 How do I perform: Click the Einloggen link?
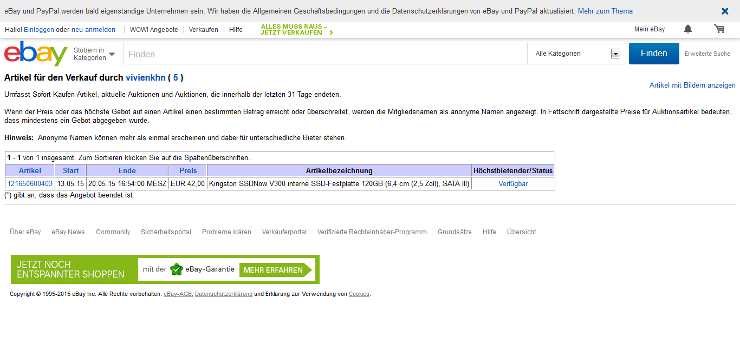click(x=39, y=30)
